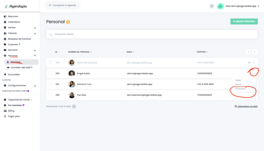Click Ángel Rubio's profile photo

click(x=72, y=73)
